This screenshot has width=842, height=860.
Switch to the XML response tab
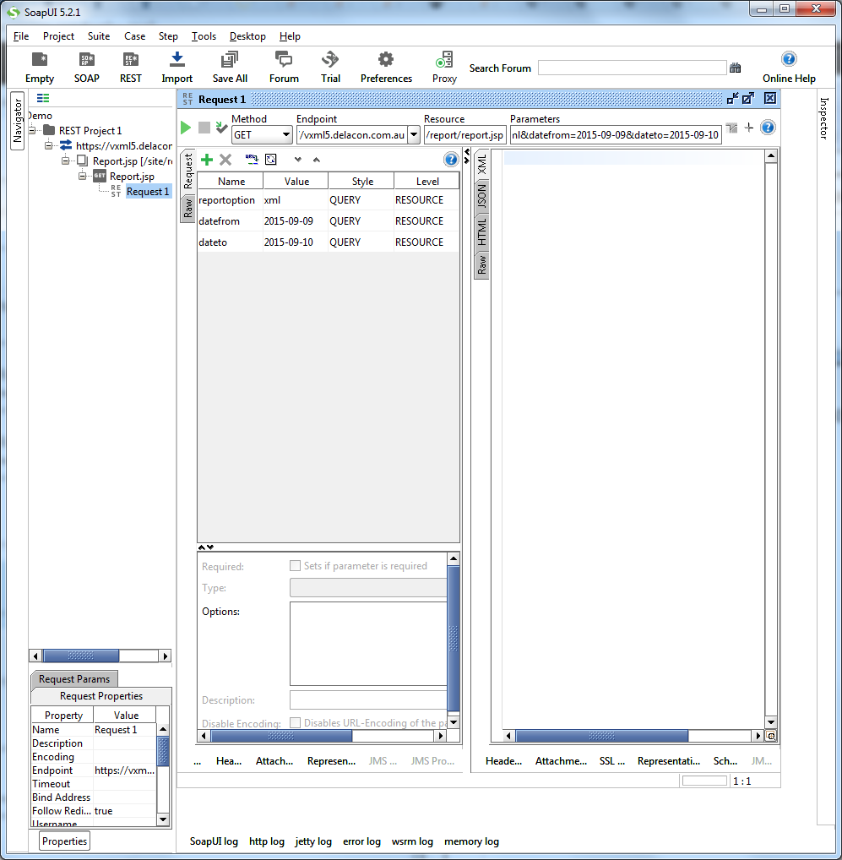[482, 164]
